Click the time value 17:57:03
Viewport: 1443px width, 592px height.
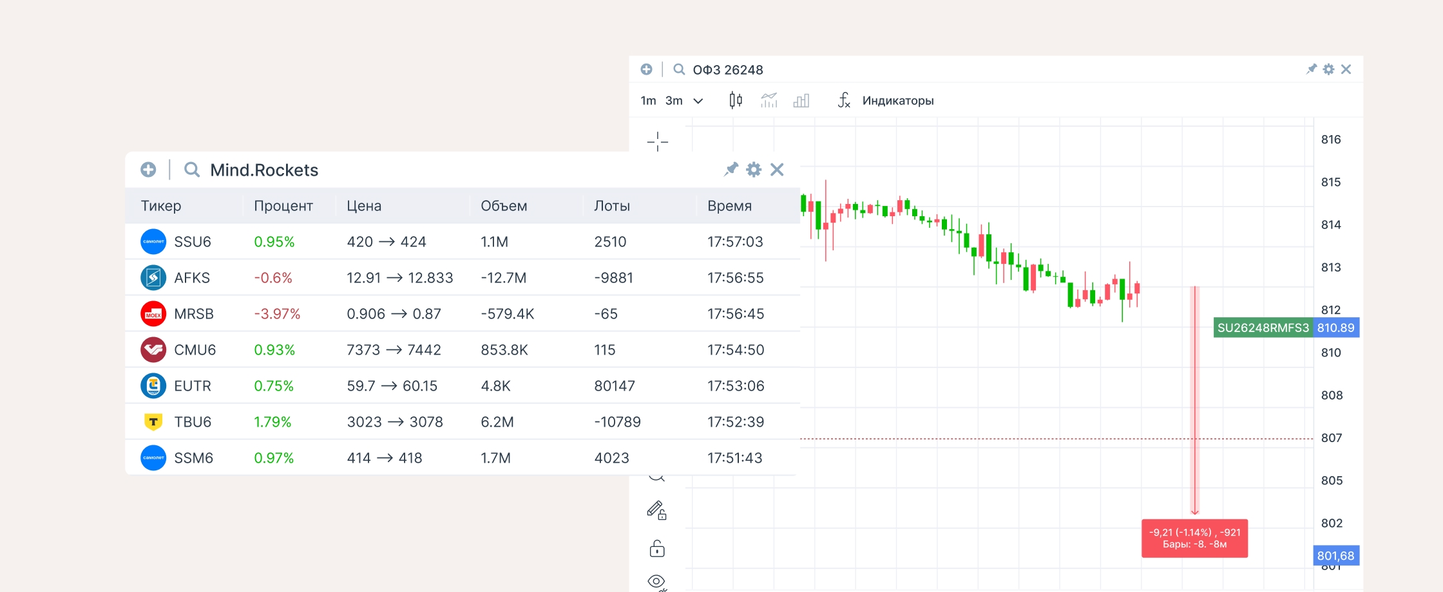point(735,242)
